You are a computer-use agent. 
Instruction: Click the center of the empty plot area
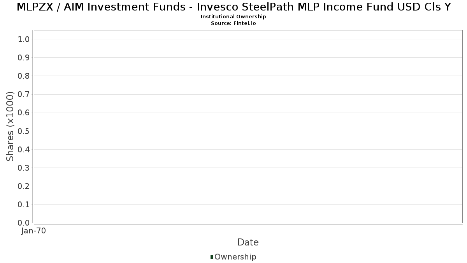tap(248, 126)
